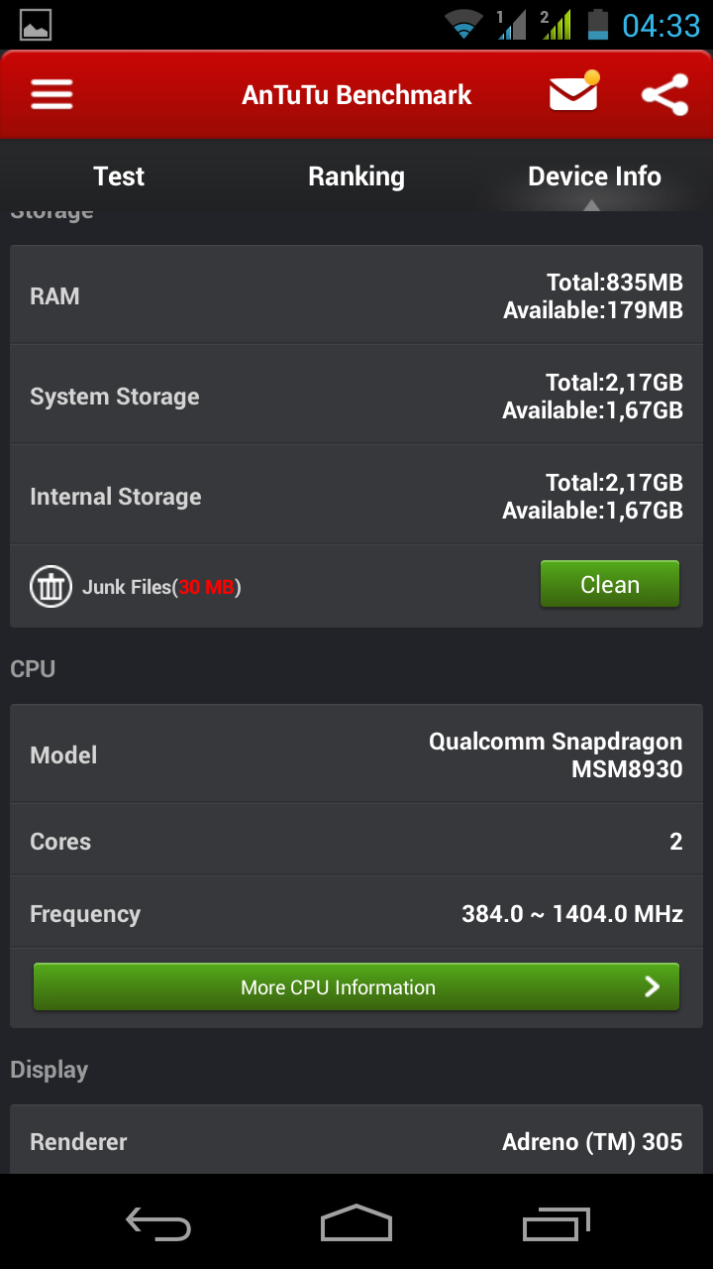Tap the RAM total and available row
This screenshot has height=1269, width=713.
click(356, 296)
